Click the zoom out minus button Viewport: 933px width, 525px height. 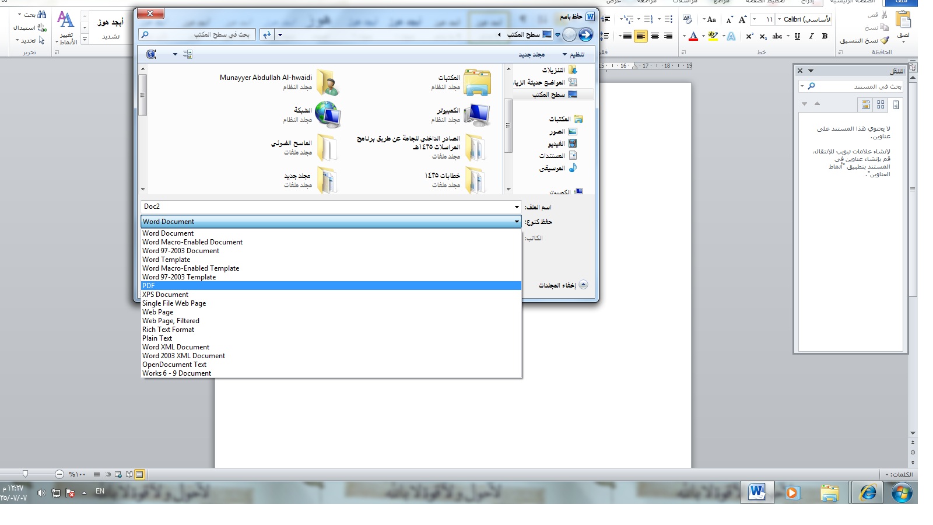59,474
